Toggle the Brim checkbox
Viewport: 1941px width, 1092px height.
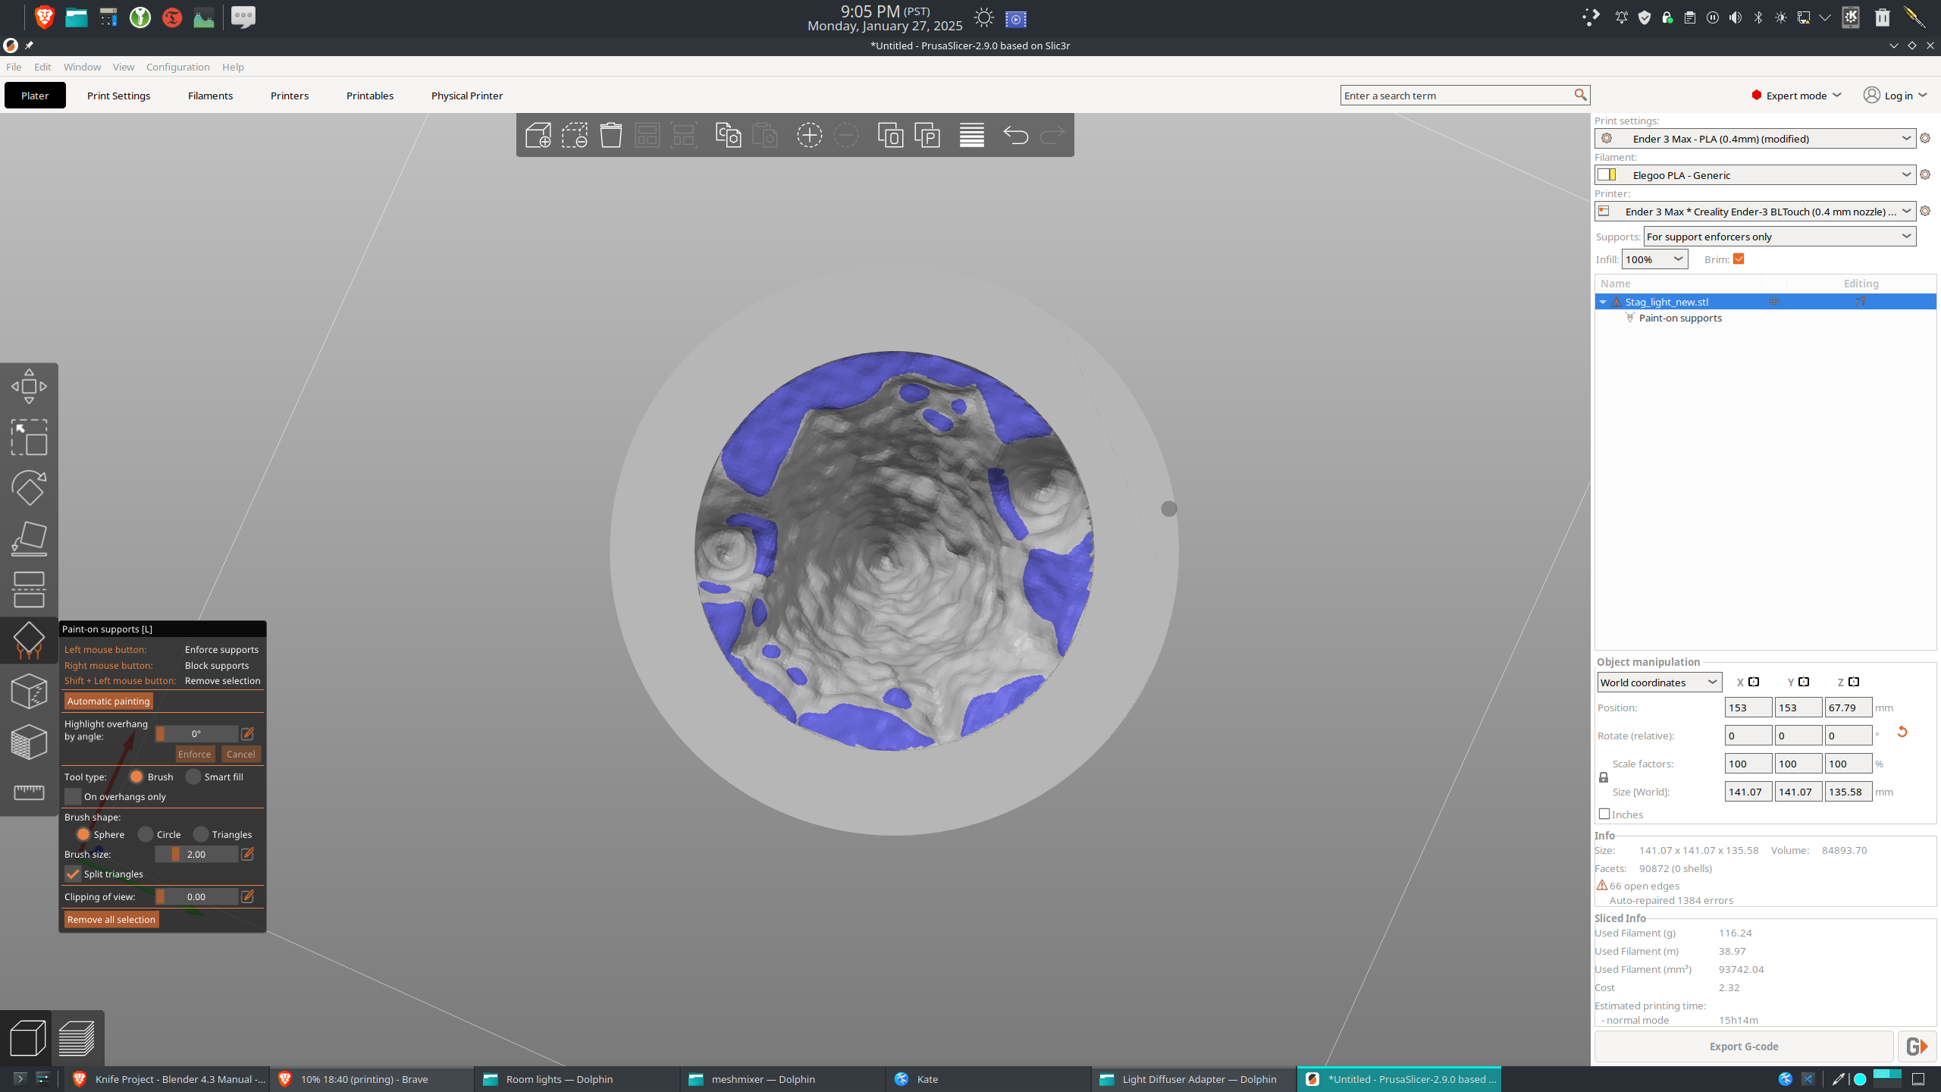tap(1739, 259)
